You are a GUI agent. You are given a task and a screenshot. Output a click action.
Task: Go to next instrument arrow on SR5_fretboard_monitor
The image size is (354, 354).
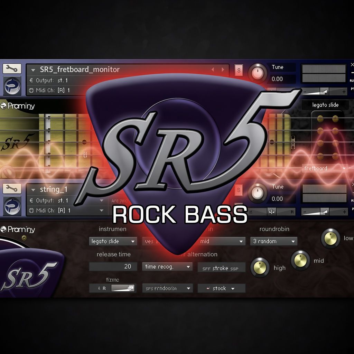(223, 69)
